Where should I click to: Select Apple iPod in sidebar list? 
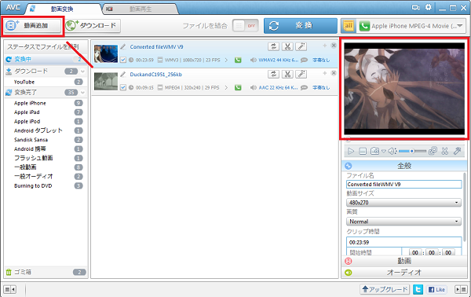coord(27,122)
